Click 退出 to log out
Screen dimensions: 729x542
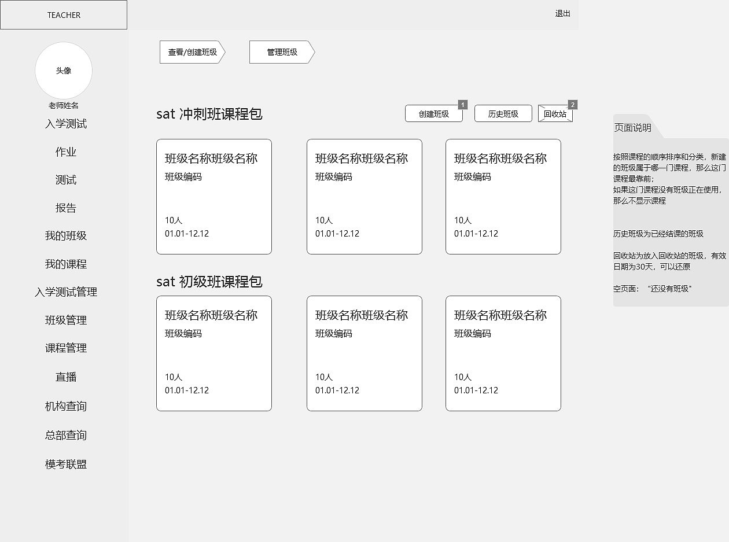point(562,15)
